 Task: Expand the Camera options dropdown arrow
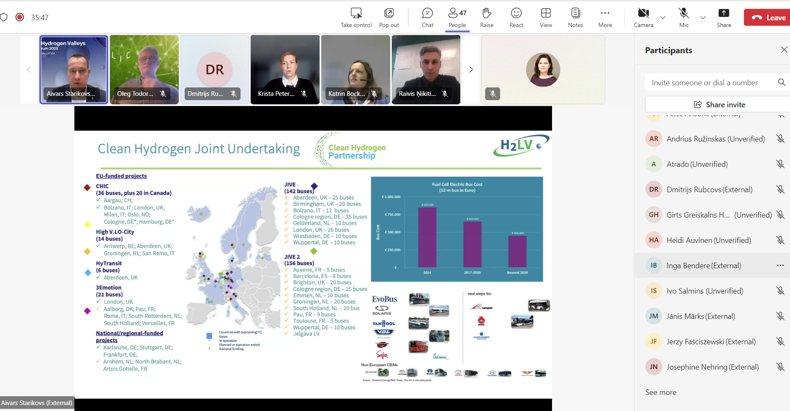click(663, 18)
